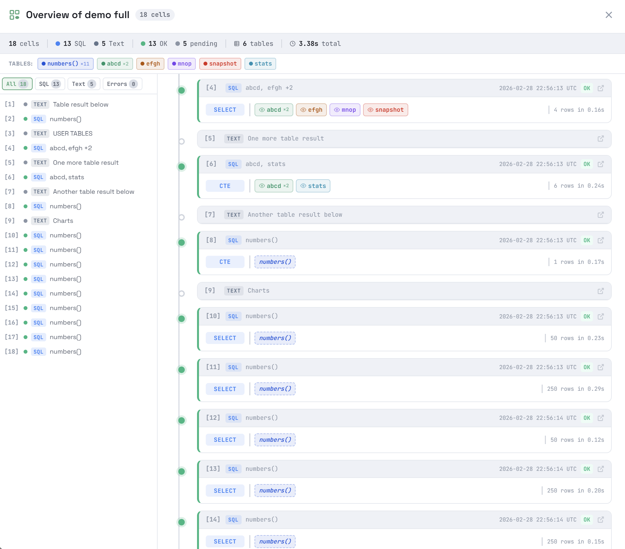The height and width of the screenshot is (549, 625).
Task: Open cell [12] via its external link icon
Action: (x=601, y=418)
